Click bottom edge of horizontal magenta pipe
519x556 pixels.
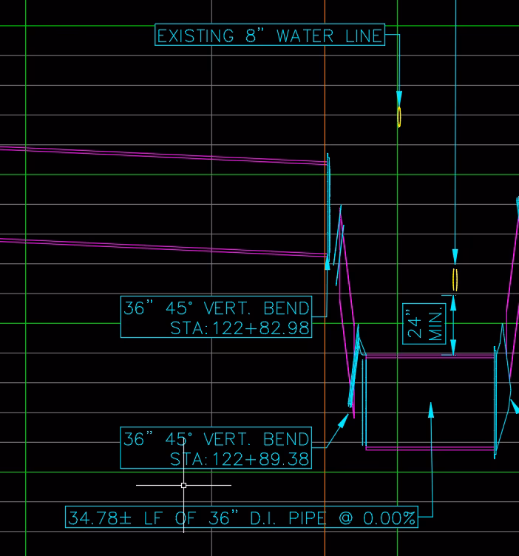pos(429,448)
